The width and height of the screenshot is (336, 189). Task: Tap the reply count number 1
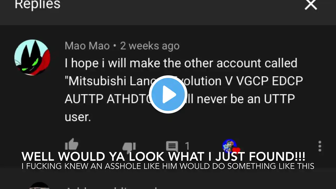tap(187, 146)
